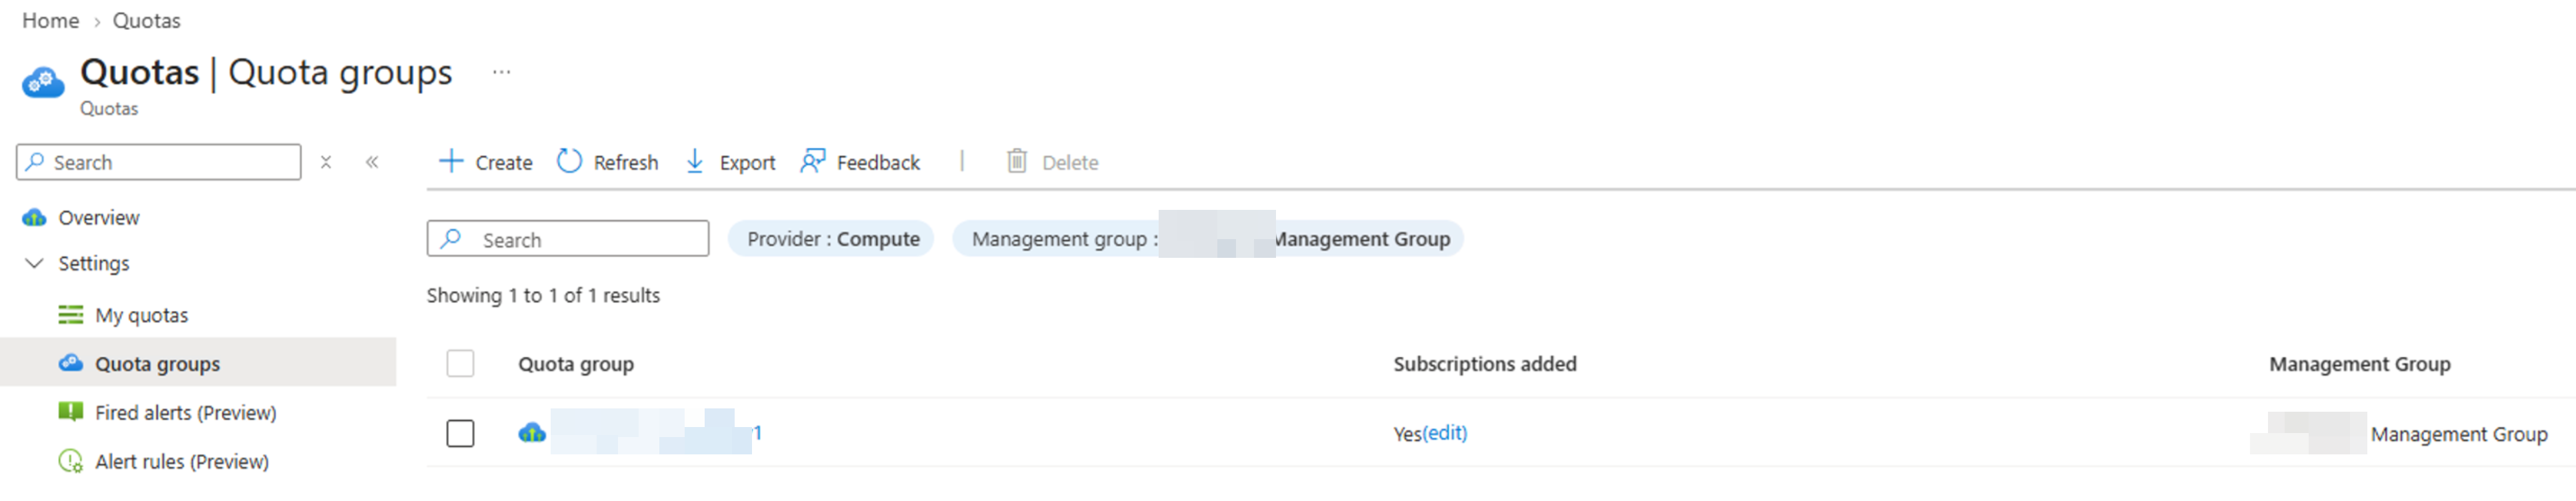Click the row's Management Group cell
This screenshot has height=501, width=2576.
(x=2400, y=434)
